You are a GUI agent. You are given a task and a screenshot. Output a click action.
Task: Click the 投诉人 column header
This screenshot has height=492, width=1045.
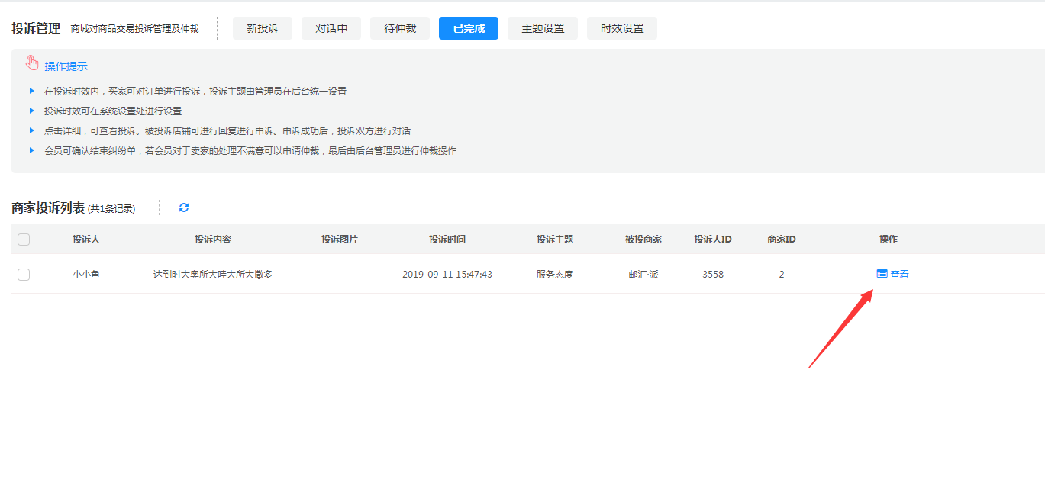coord(86,240)
